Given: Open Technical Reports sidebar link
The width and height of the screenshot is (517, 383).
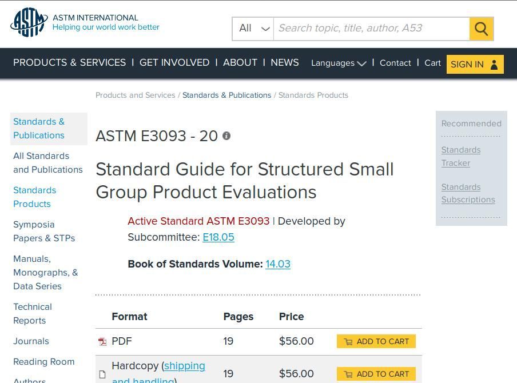Looking at the screenshot, I should [x=33, y=314].
